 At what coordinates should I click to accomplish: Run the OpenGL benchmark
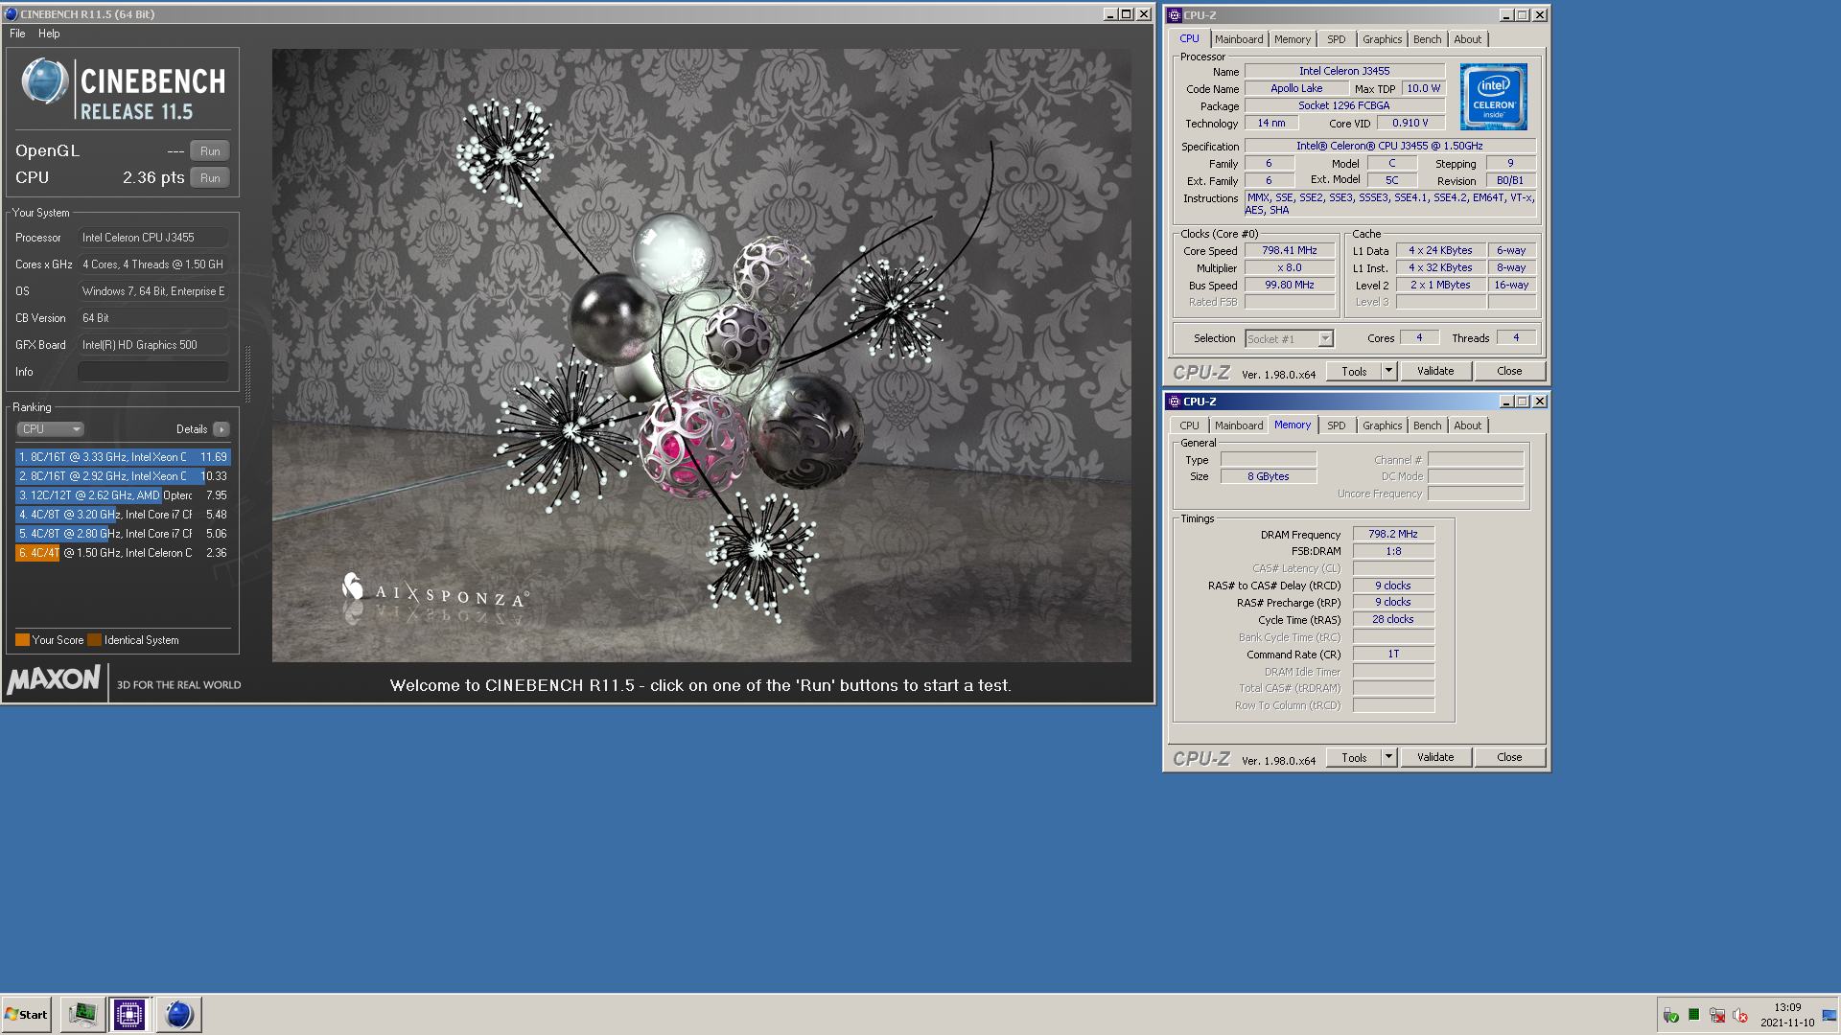[x=210, y=151]
